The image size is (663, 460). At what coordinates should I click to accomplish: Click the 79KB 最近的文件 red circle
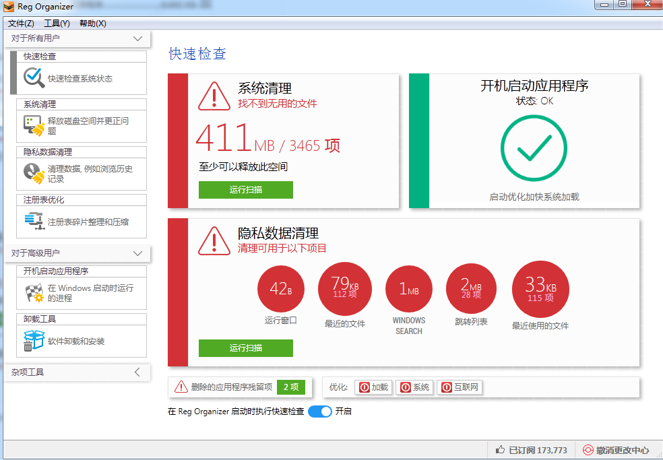coord(344,289)
